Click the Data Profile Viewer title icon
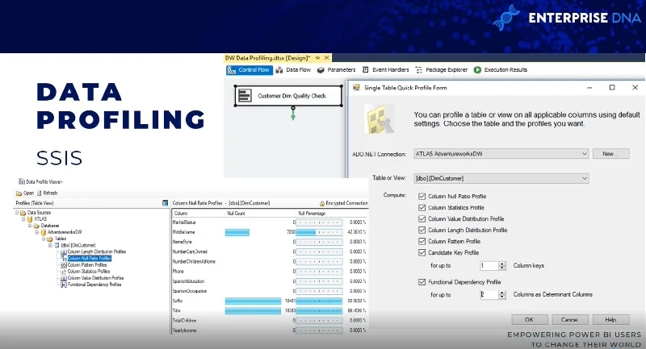Image resolution: width=646 pixels, height=349 pixels. pyautogui.click(x=22, y=181)
